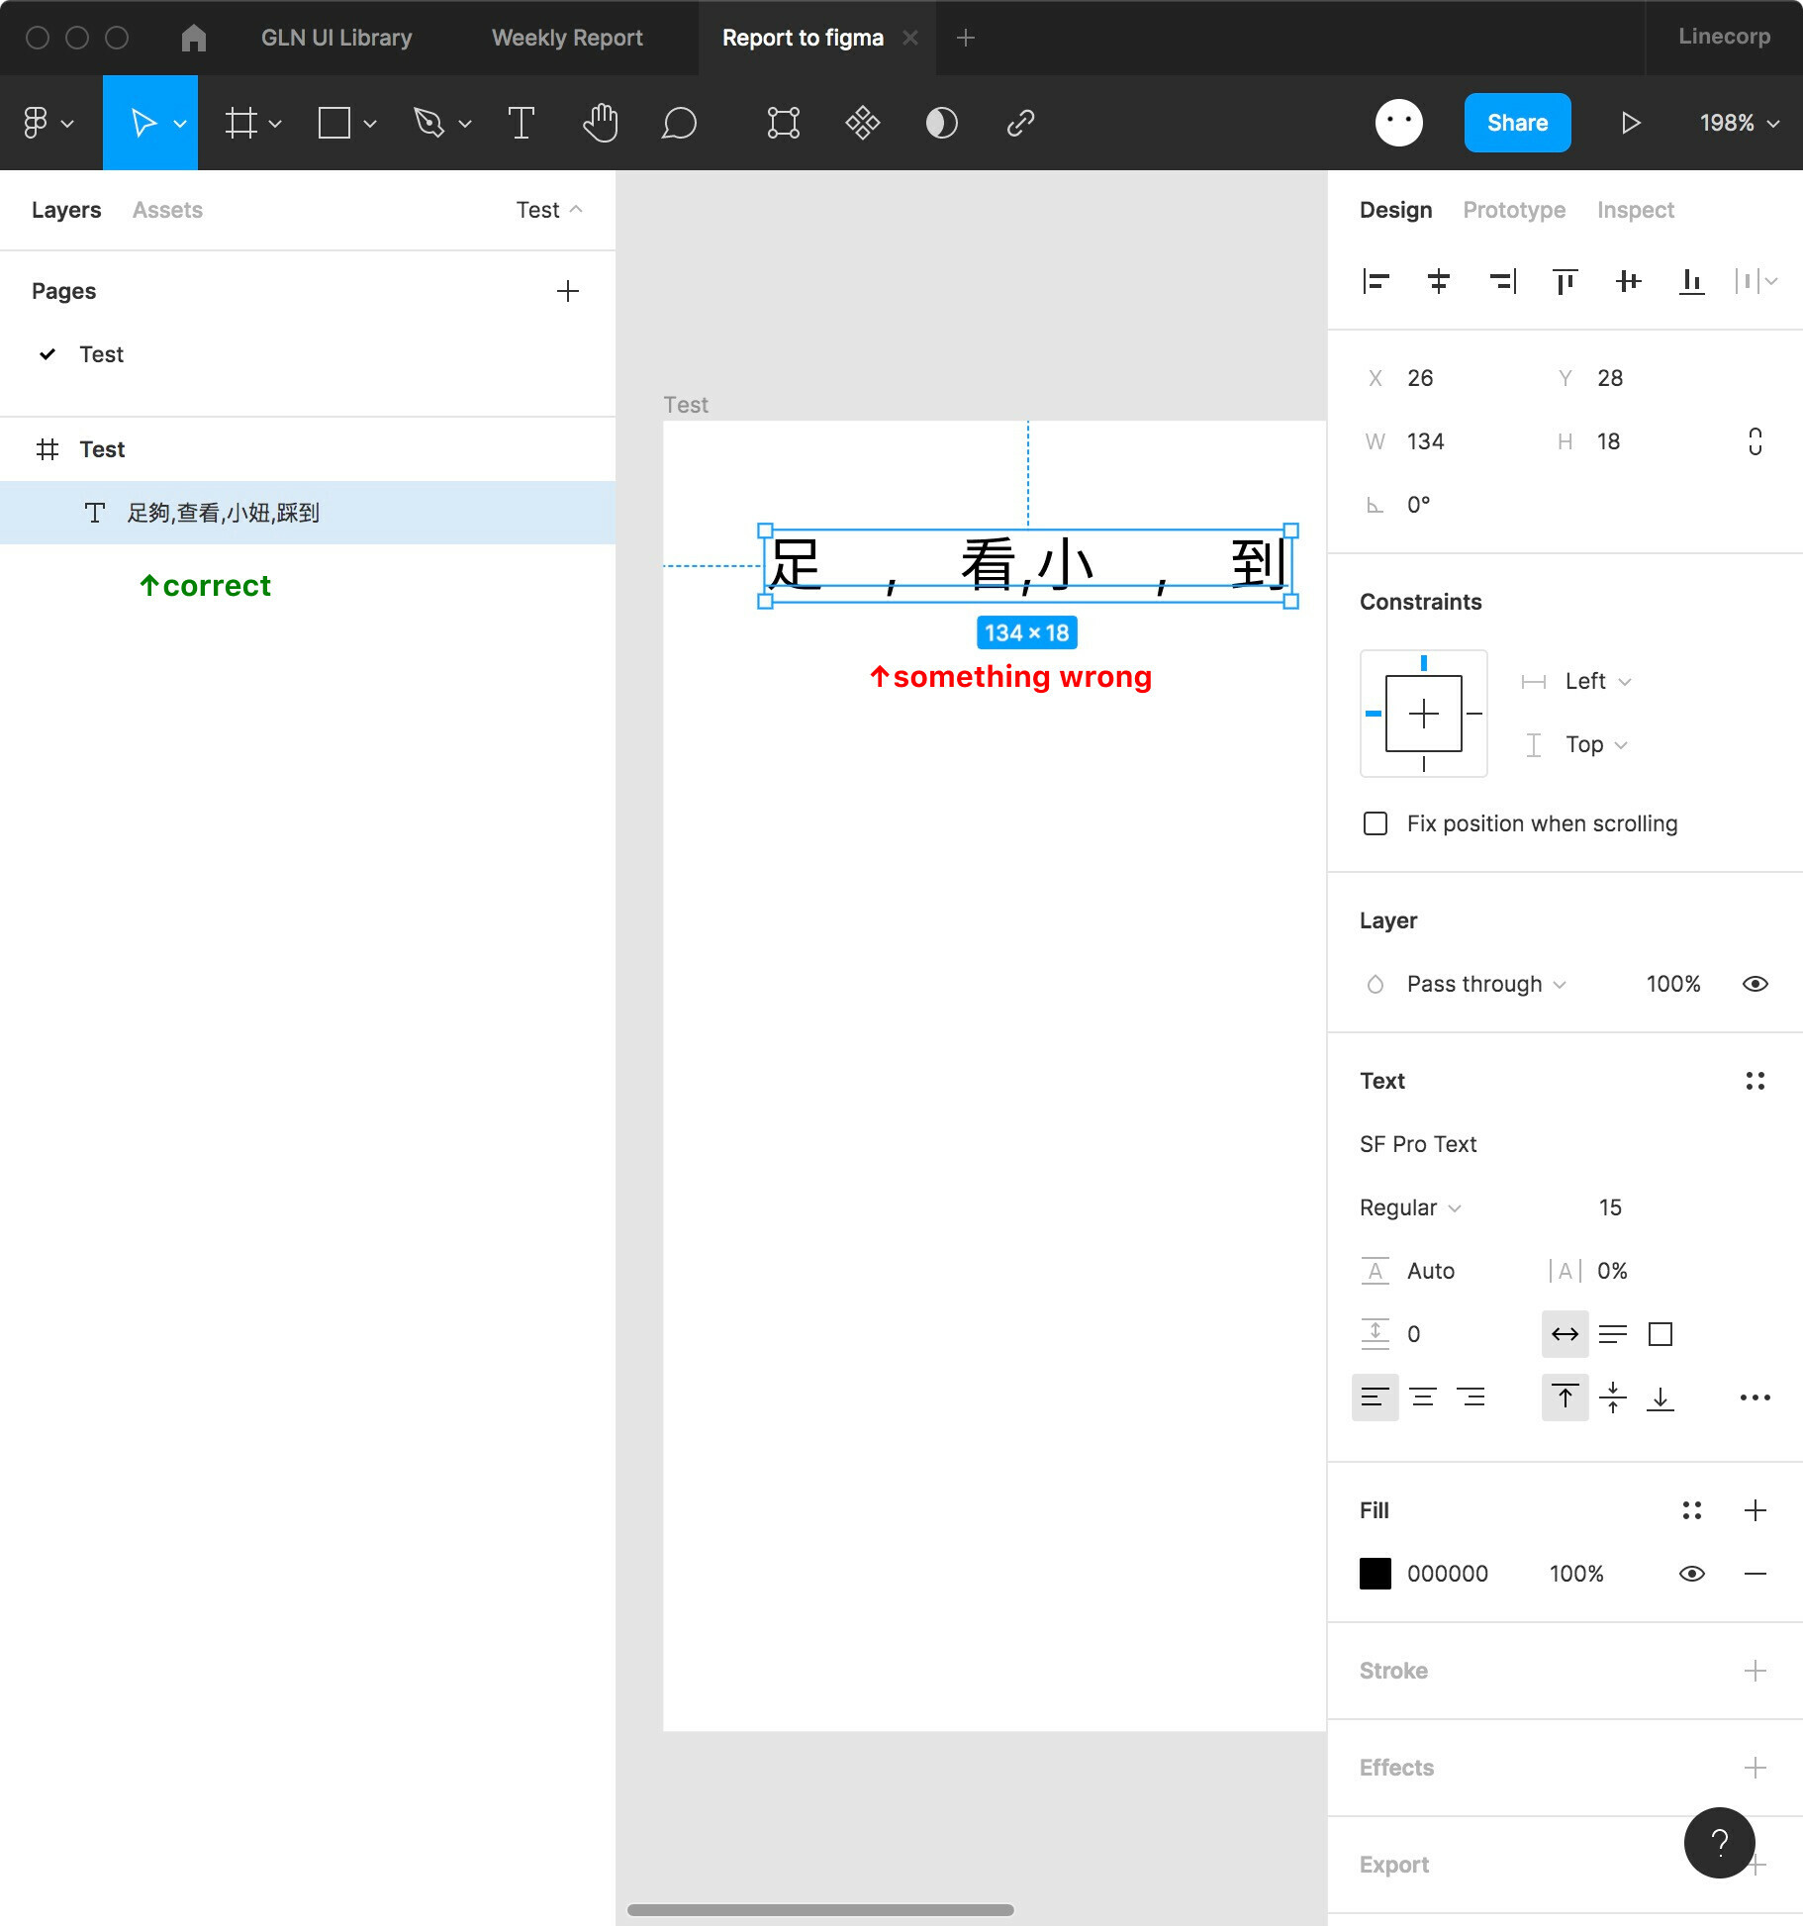This screenshot has width=1803, height=1926.
Task: Add an effect with plus
Action: pos(1756,1768)
